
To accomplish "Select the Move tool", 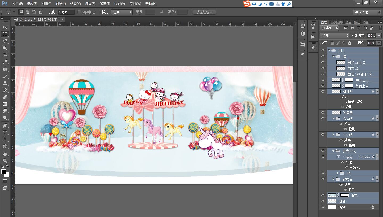I will point(5,27).
